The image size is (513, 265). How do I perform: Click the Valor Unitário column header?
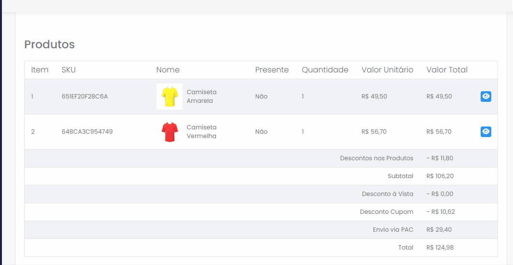tap(387, 70)
